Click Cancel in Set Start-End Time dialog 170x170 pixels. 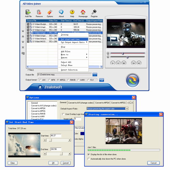(x=66, y=163)
